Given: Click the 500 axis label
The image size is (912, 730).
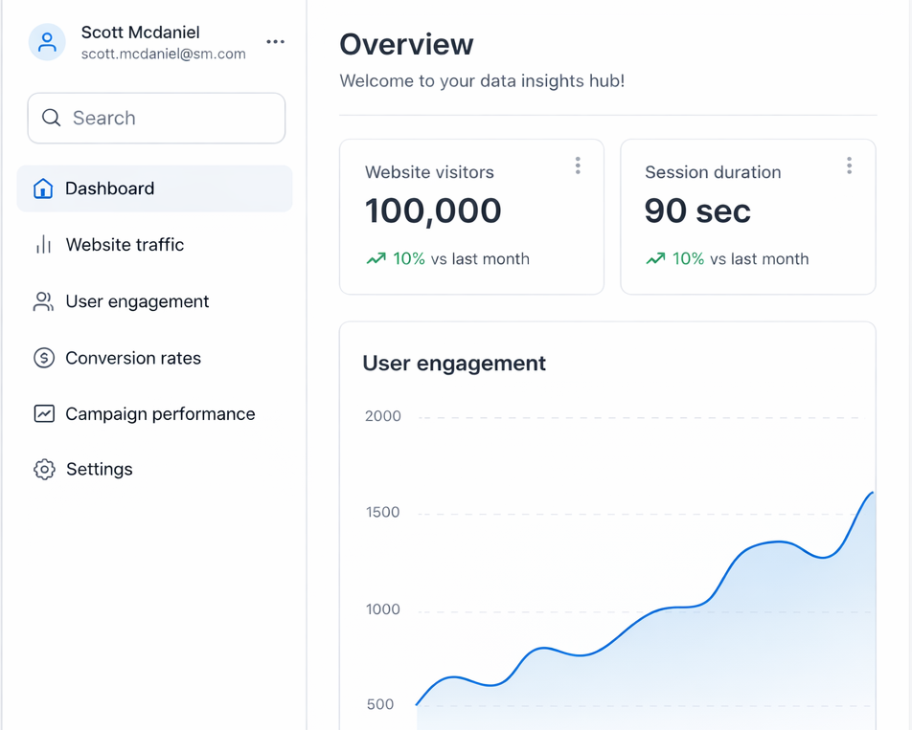Looking at the screenshot, I should pyautogui.click(x=380, y=704).
